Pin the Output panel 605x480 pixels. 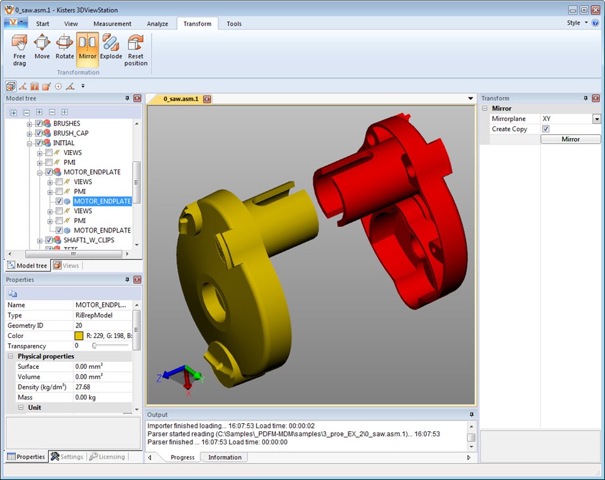pos(472,414)
